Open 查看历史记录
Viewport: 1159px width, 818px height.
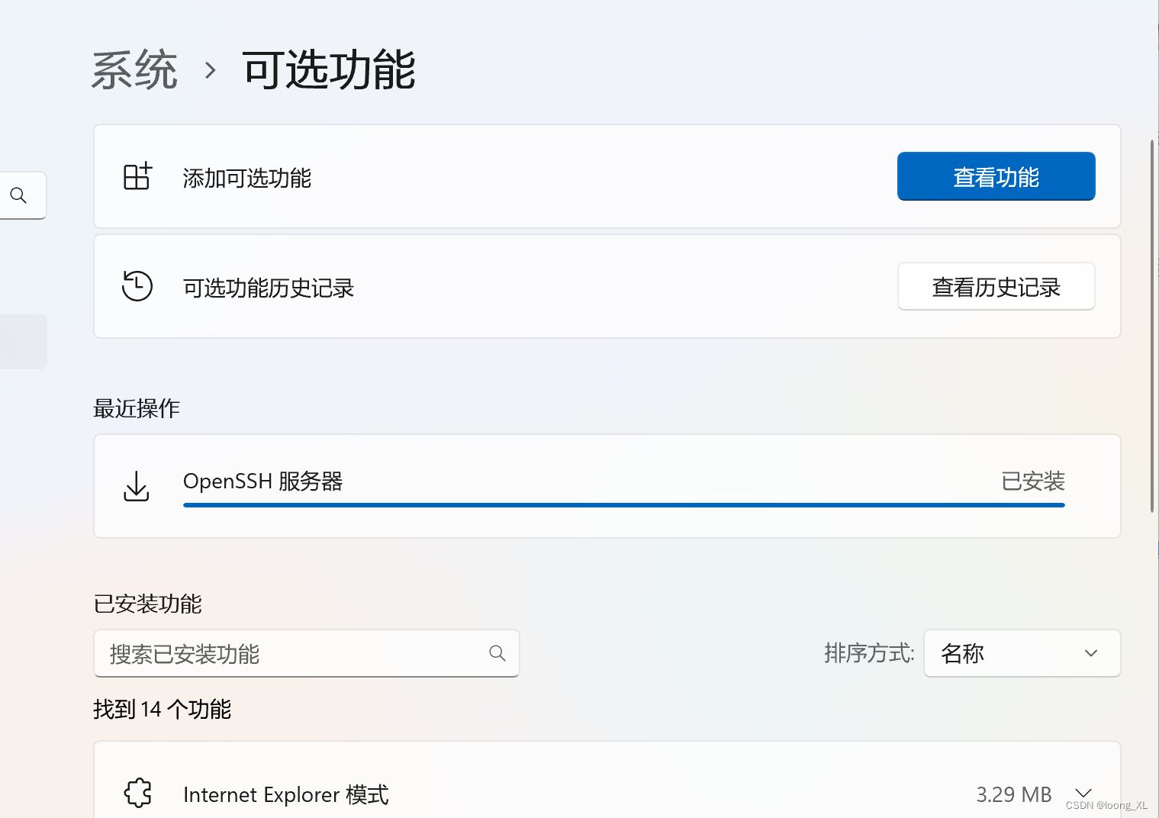pyautogui.click(x=996, y=286)
